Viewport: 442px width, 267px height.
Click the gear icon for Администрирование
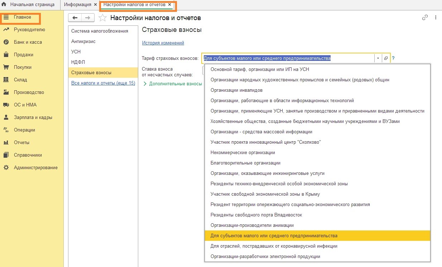[x=6, y=168]
